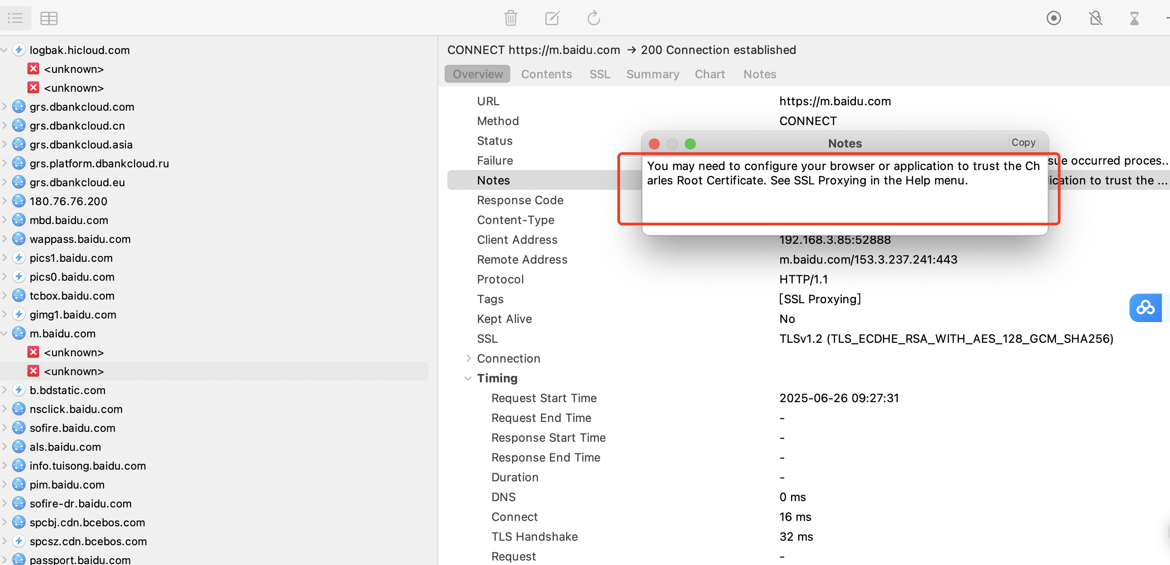Click the repeat refresh icon

pos(594,18)
